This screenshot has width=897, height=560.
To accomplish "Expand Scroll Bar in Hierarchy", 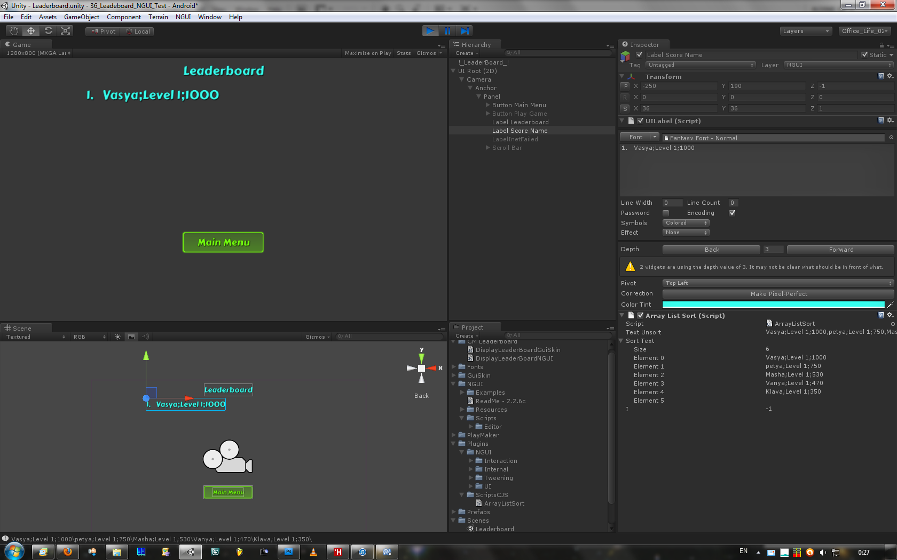I will click(487, 148).
